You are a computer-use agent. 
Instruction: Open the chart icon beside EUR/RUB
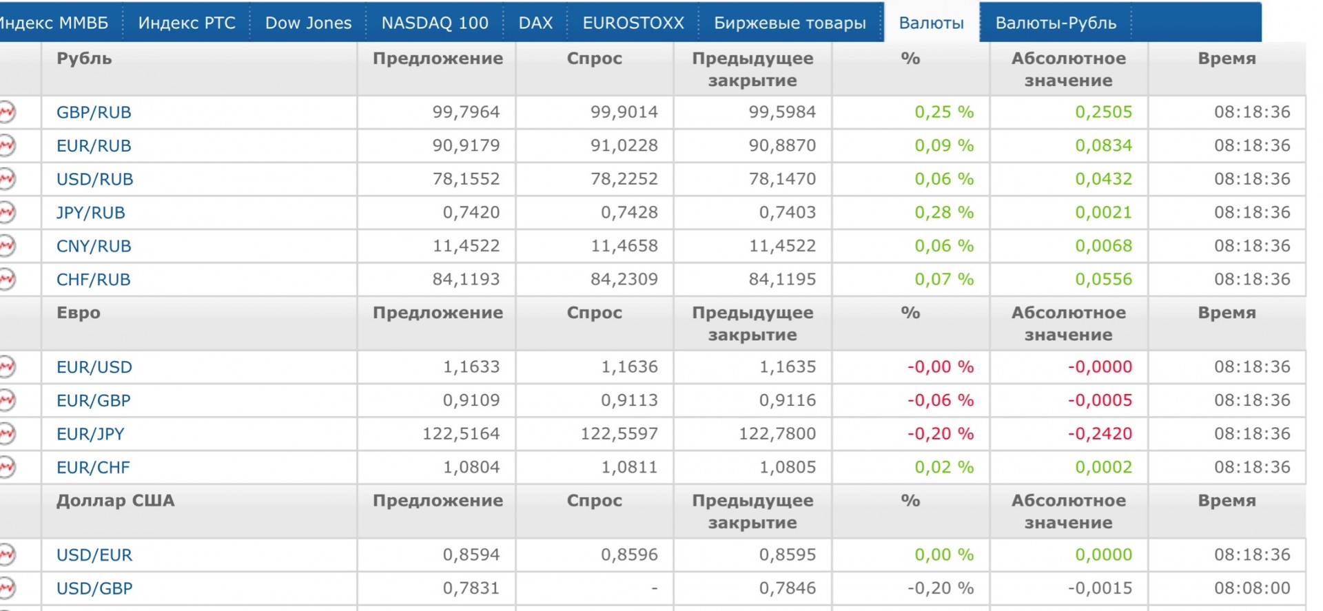click(7, 145)
